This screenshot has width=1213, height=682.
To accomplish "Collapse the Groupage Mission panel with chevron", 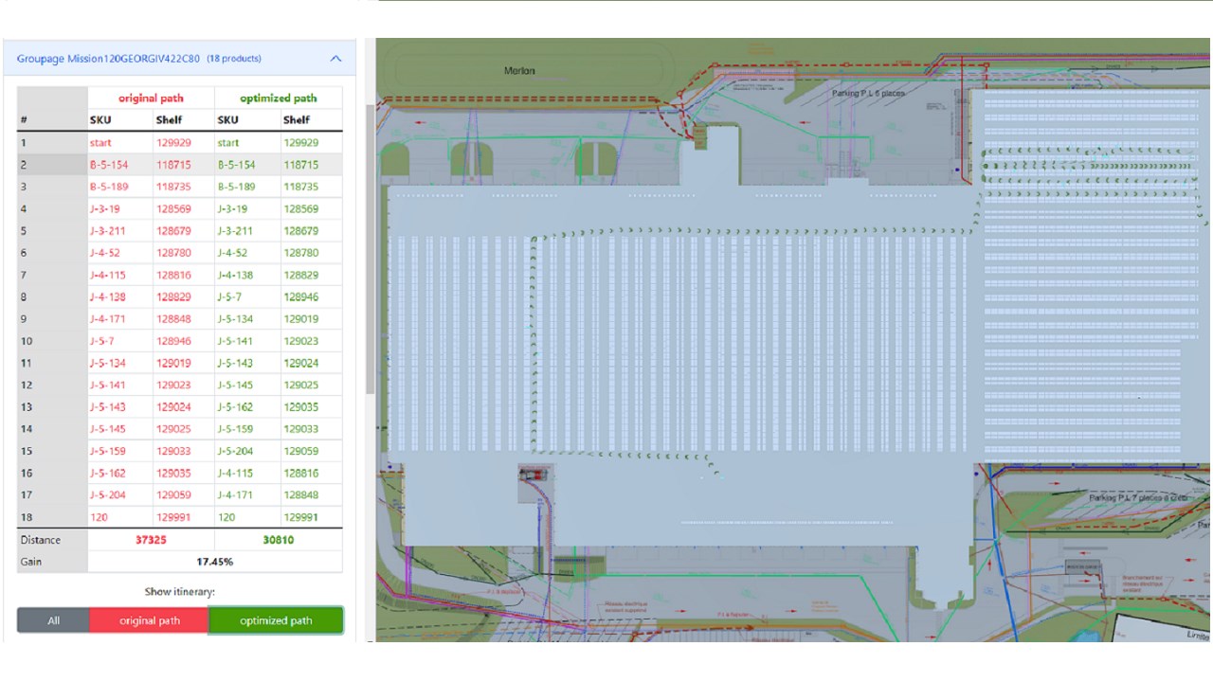I will 335,59.
